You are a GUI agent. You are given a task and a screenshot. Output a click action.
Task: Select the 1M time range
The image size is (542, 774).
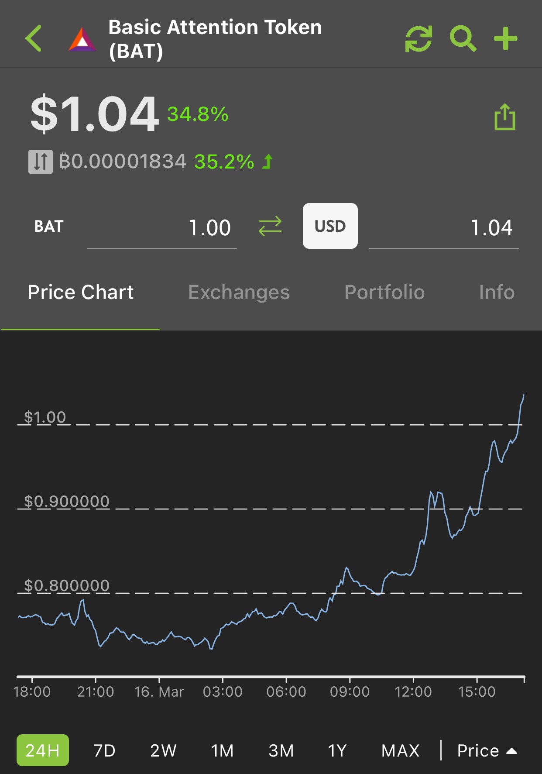pyautogui.click(x=223, y=750)
